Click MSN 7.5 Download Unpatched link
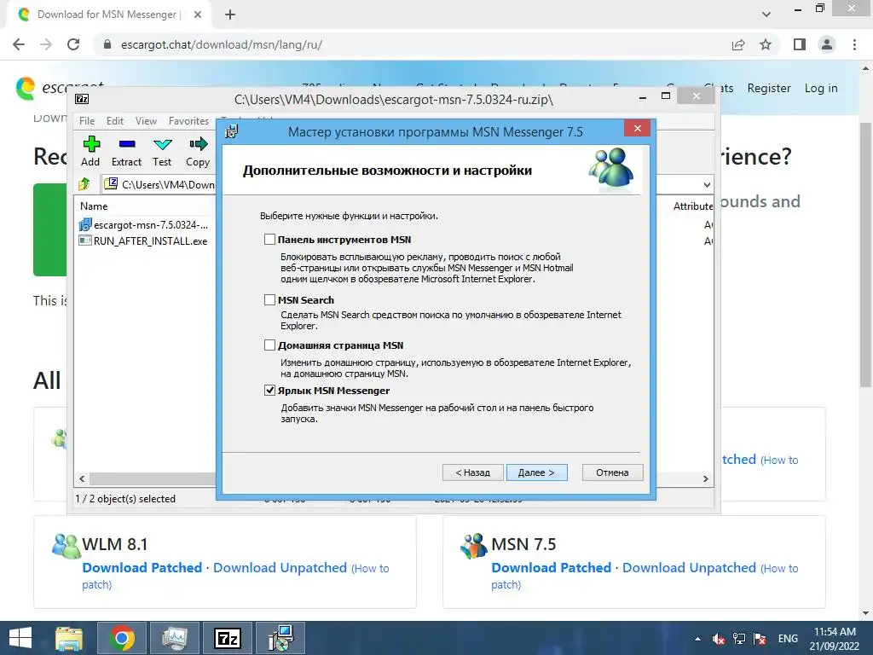 point(689,567)
